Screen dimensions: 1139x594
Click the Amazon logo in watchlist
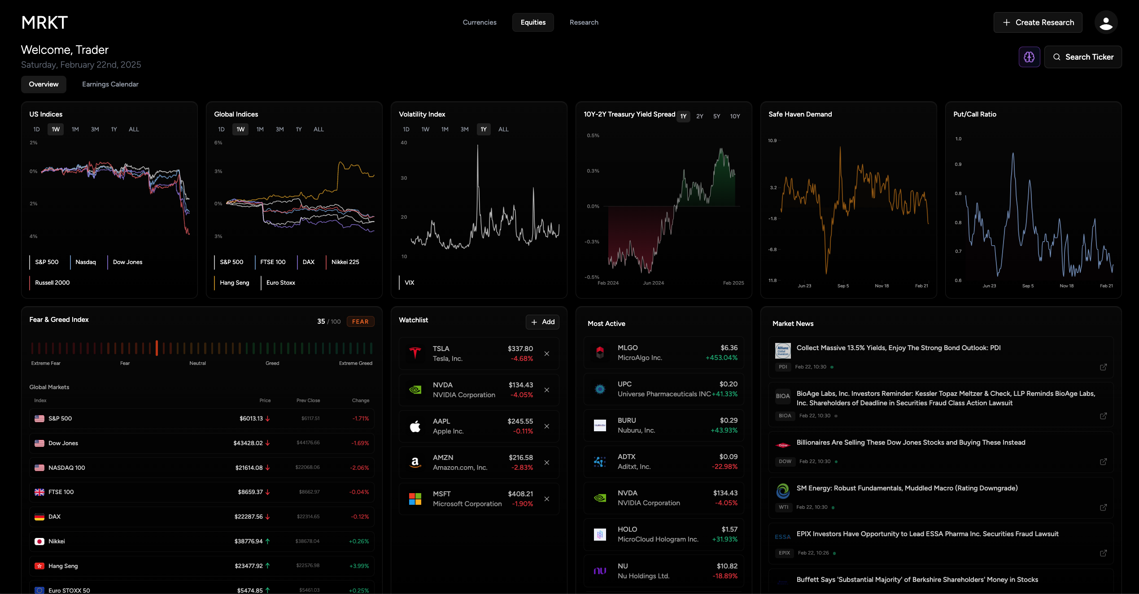pos(415,463)
